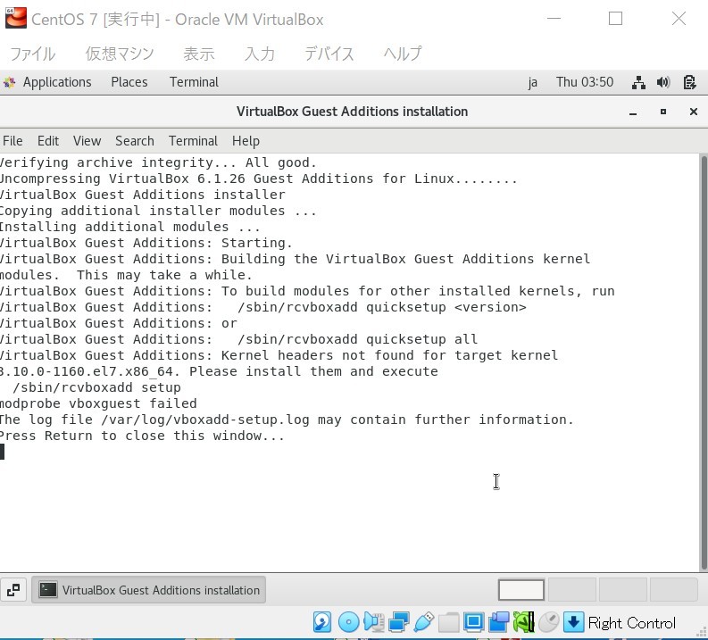708x640 pixels.
Task: Open the Applications menu
Action: pos(57,82)
